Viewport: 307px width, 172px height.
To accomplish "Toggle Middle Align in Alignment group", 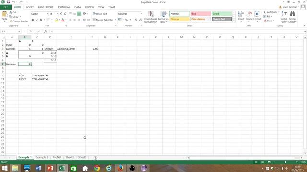I will (x=75, y=14).
